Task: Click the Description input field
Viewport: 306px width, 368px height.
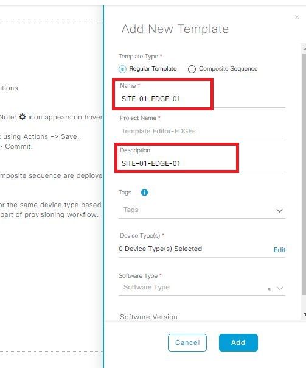Action: coord(203,163)
